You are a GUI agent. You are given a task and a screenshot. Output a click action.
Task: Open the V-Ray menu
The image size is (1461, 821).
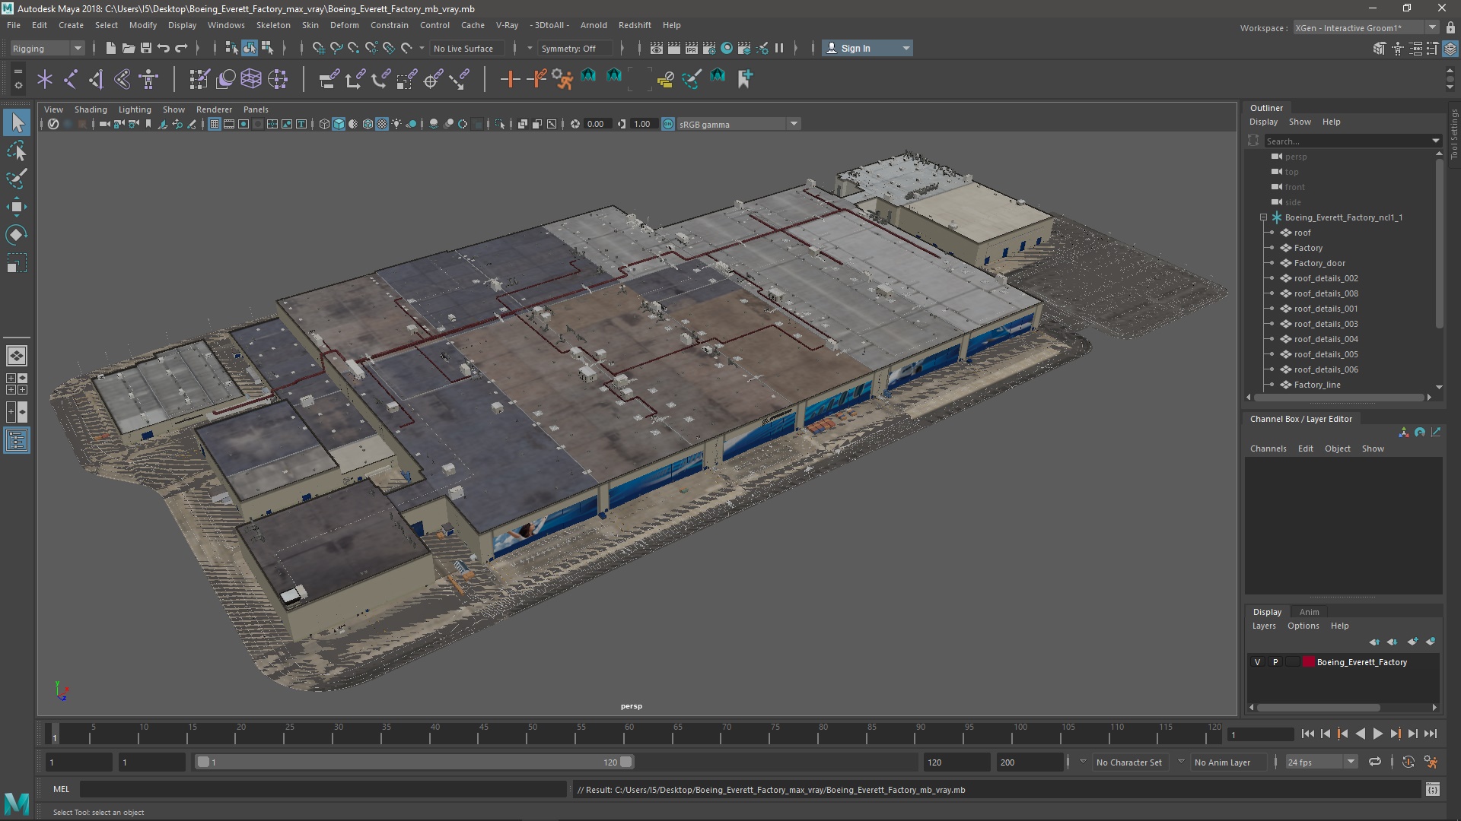507,25
